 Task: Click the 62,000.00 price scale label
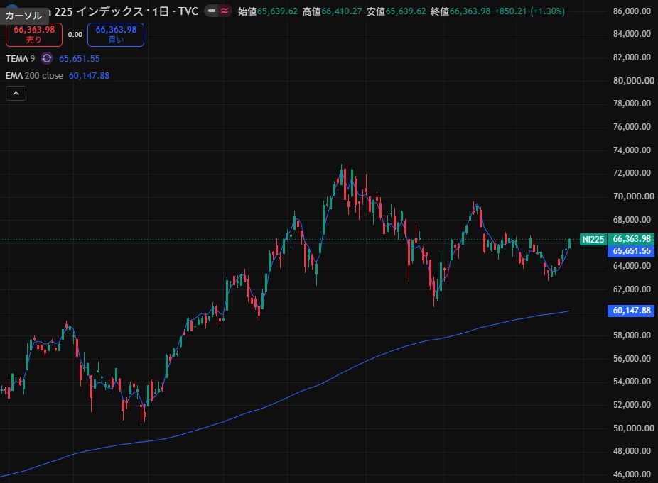tap(632, 289)
